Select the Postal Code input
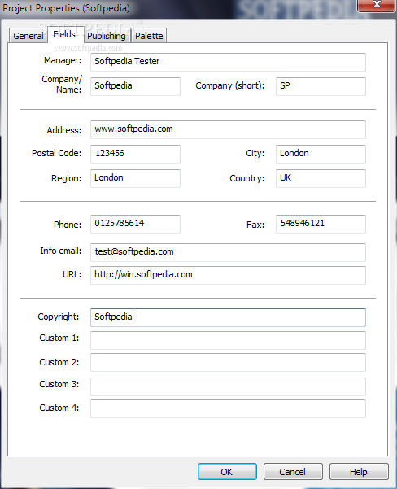 (x=135, y=154)
